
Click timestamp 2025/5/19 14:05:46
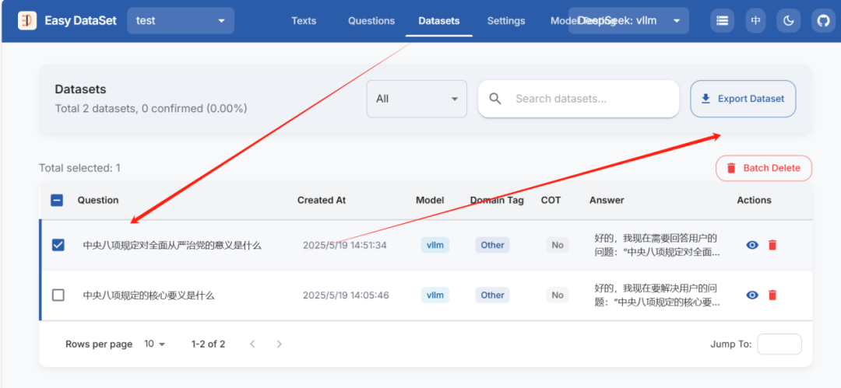346,295
